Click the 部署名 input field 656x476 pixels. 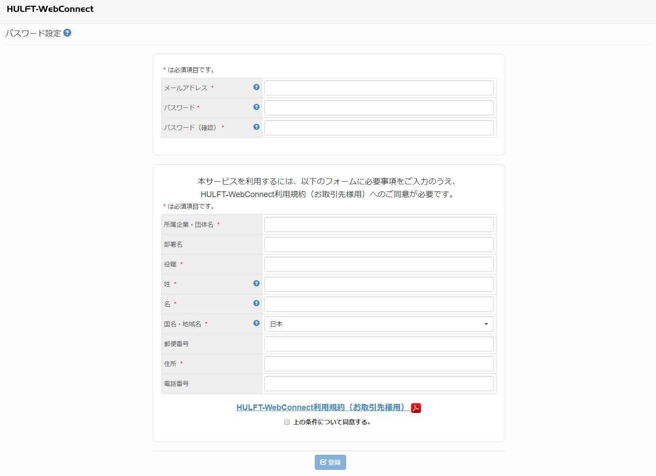[x=378, y=244]
